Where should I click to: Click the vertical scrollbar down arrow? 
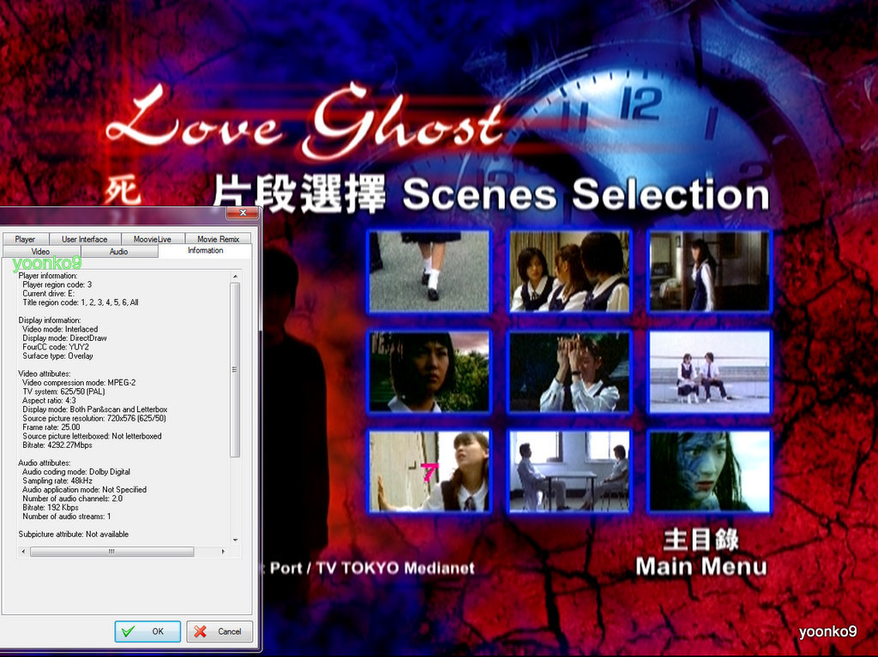(x=235, y=540)
